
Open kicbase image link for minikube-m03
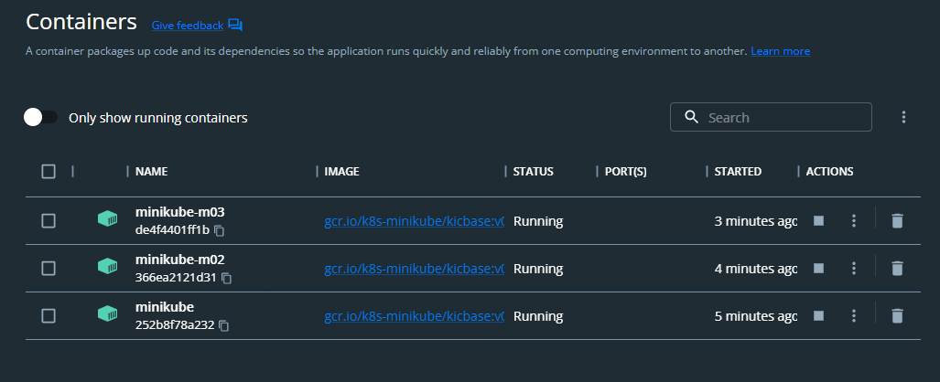pos(415,221)
